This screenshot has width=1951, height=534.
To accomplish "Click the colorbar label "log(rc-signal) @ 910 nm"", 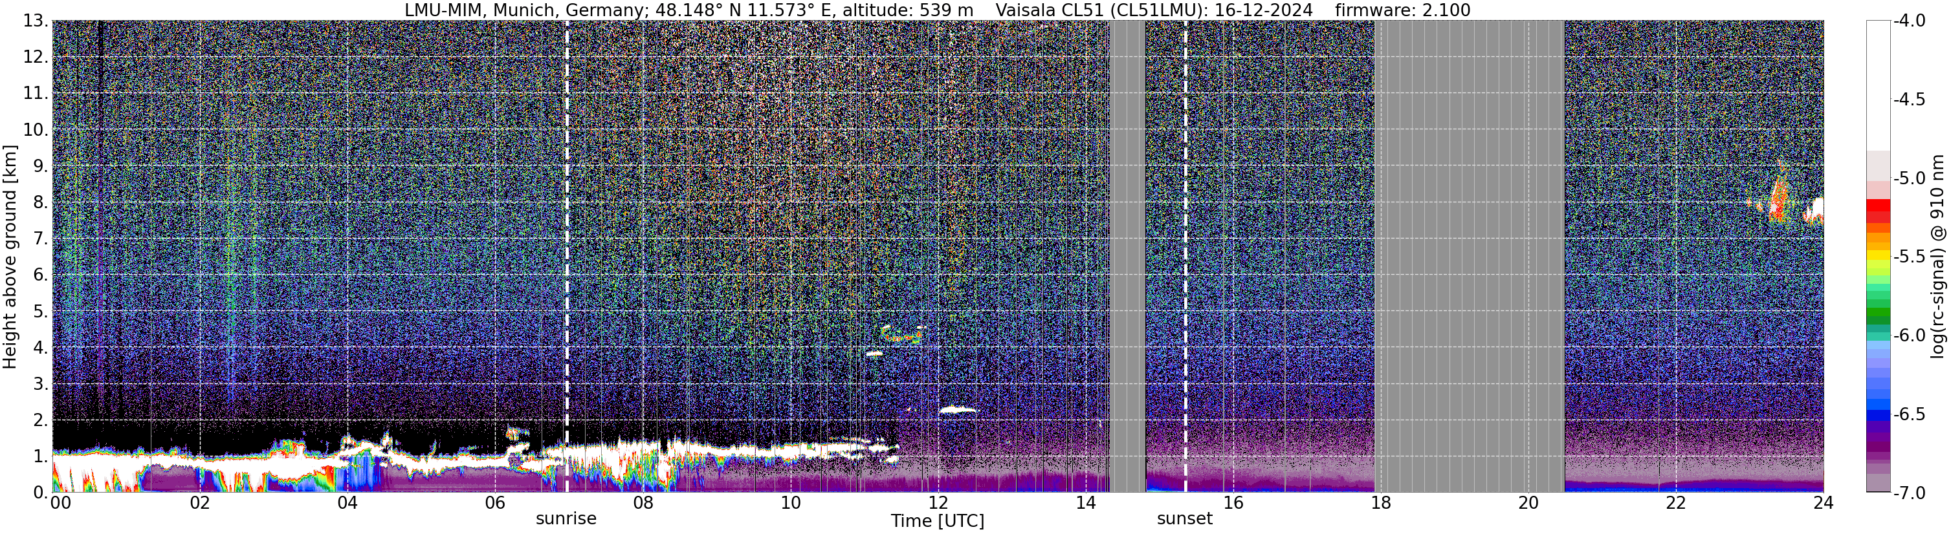I will 1939,257.
